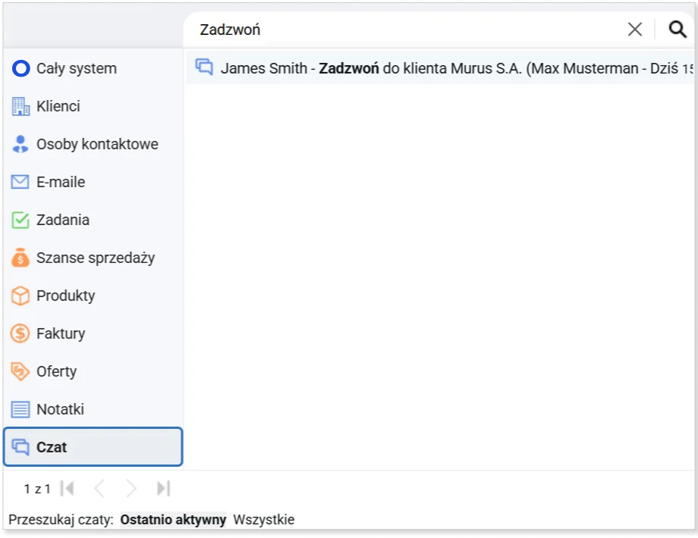The width and height of the screenshot is (698, 538).
Task: Go to the previous results page
Action: 99,489
